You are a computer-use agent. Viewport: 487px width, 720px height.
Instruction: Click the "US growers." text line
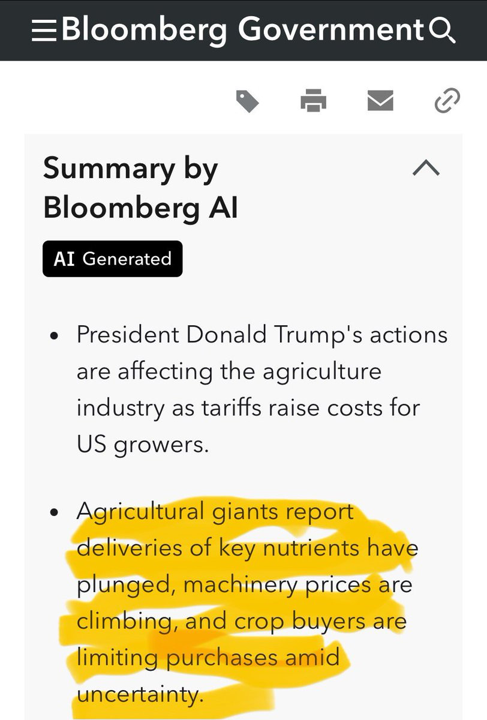pyautogui.click(x=143, y=445)
